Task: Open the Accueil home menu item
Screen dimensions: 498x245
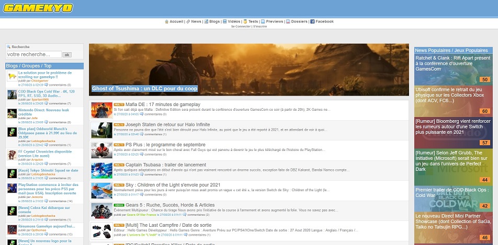Action: tap(176, 21)
